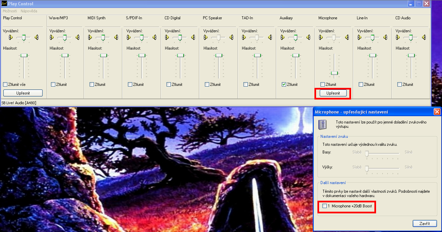The height and width of the screenshot is (232, 442).
Task: Click right speaker icon of Auxiliary balance
Action: pos(308,37)
